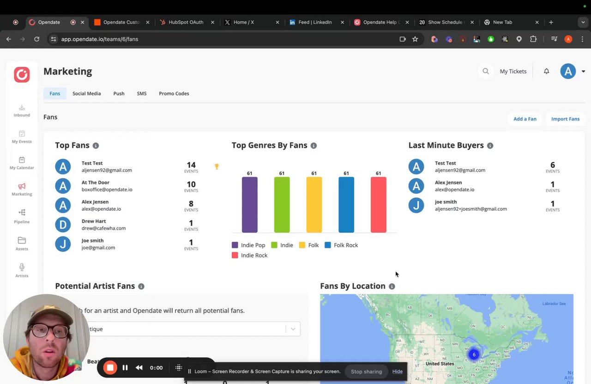This screenshot has height=384, width=591.
Task: Open a new browser tab
Action: click(551, 22)
